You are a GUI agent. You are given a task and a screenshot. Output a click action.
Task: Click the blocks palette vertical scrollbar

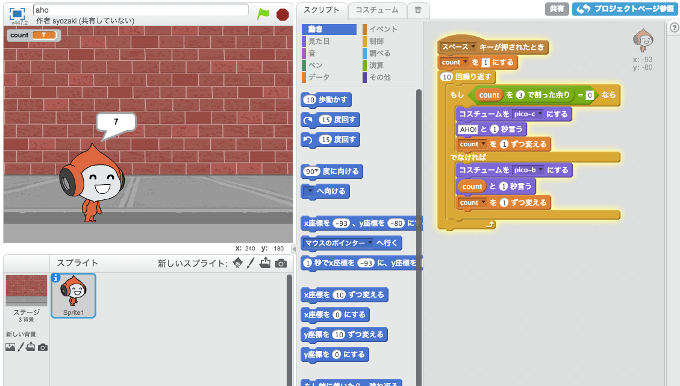[419, 237]
